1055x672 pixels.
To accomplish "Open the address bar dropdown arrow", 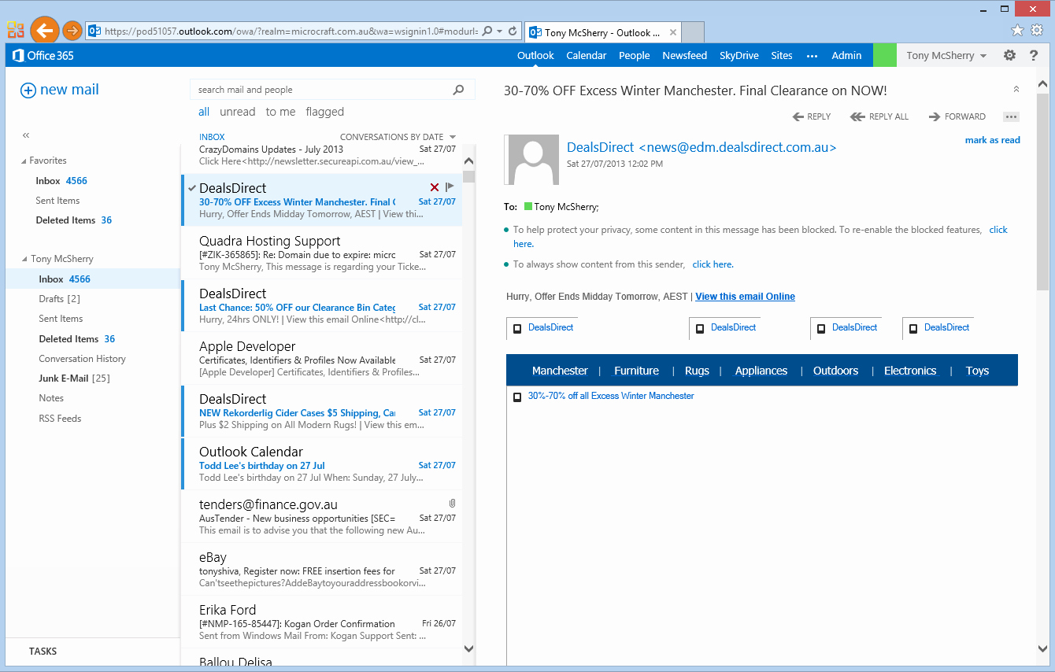I will (x=500, y=31).
